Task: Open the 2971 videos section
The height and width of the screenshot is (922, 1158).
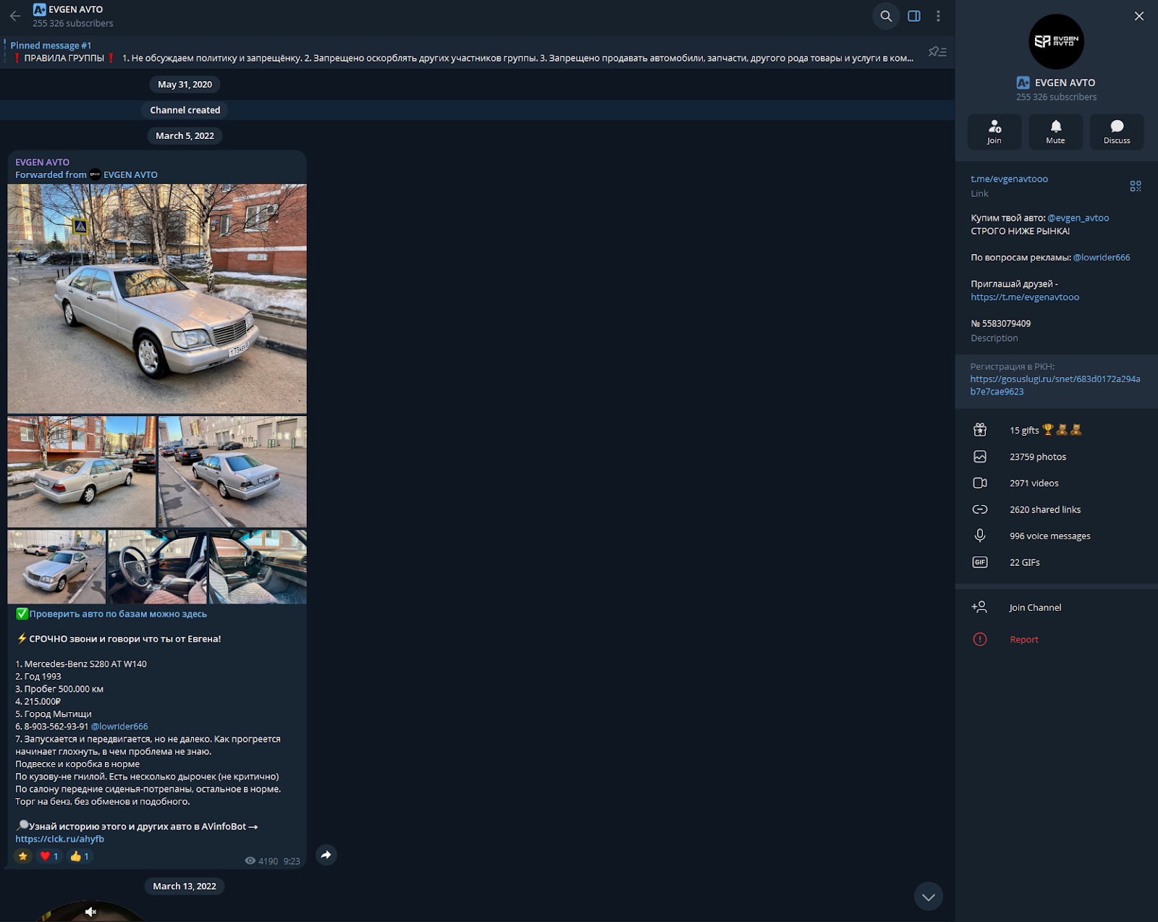Action: pos(1034,483)
